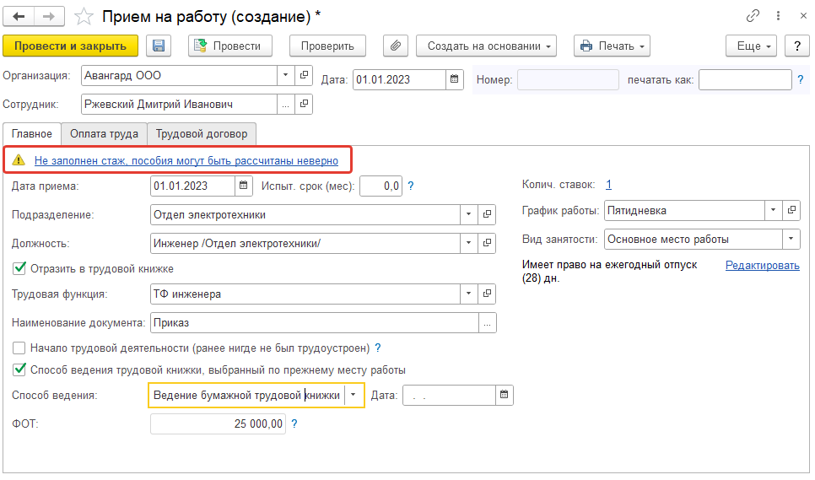Toggle Способ ведения трудовой книжки checkbox
The width and height of the screenshot is (815, 480).
[19, 369]
